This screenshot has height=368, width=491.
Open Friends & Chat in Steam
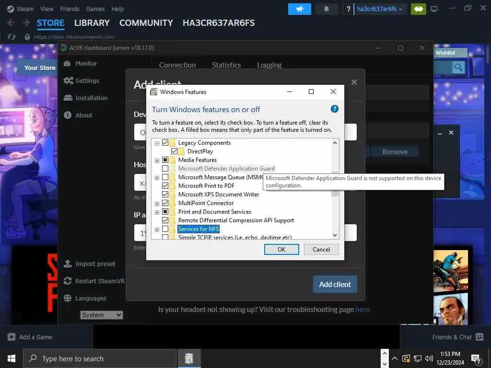[458, 337]
